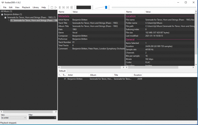Click the Metadata section header
The width and height of the screenshot is (198, 125).
pyautogui.click(x=64, y=16)
